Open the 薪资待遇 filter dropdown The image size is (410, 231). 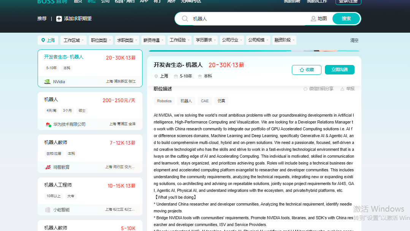[153, 40]
